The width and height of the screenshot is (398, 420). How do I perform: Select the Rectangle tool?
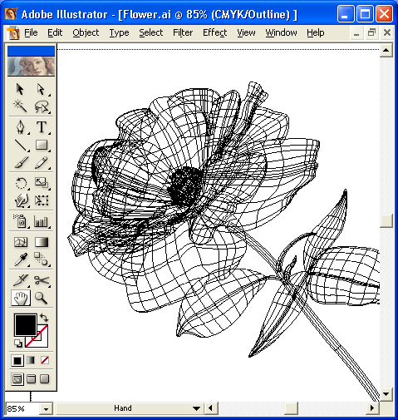pos(42,146)
